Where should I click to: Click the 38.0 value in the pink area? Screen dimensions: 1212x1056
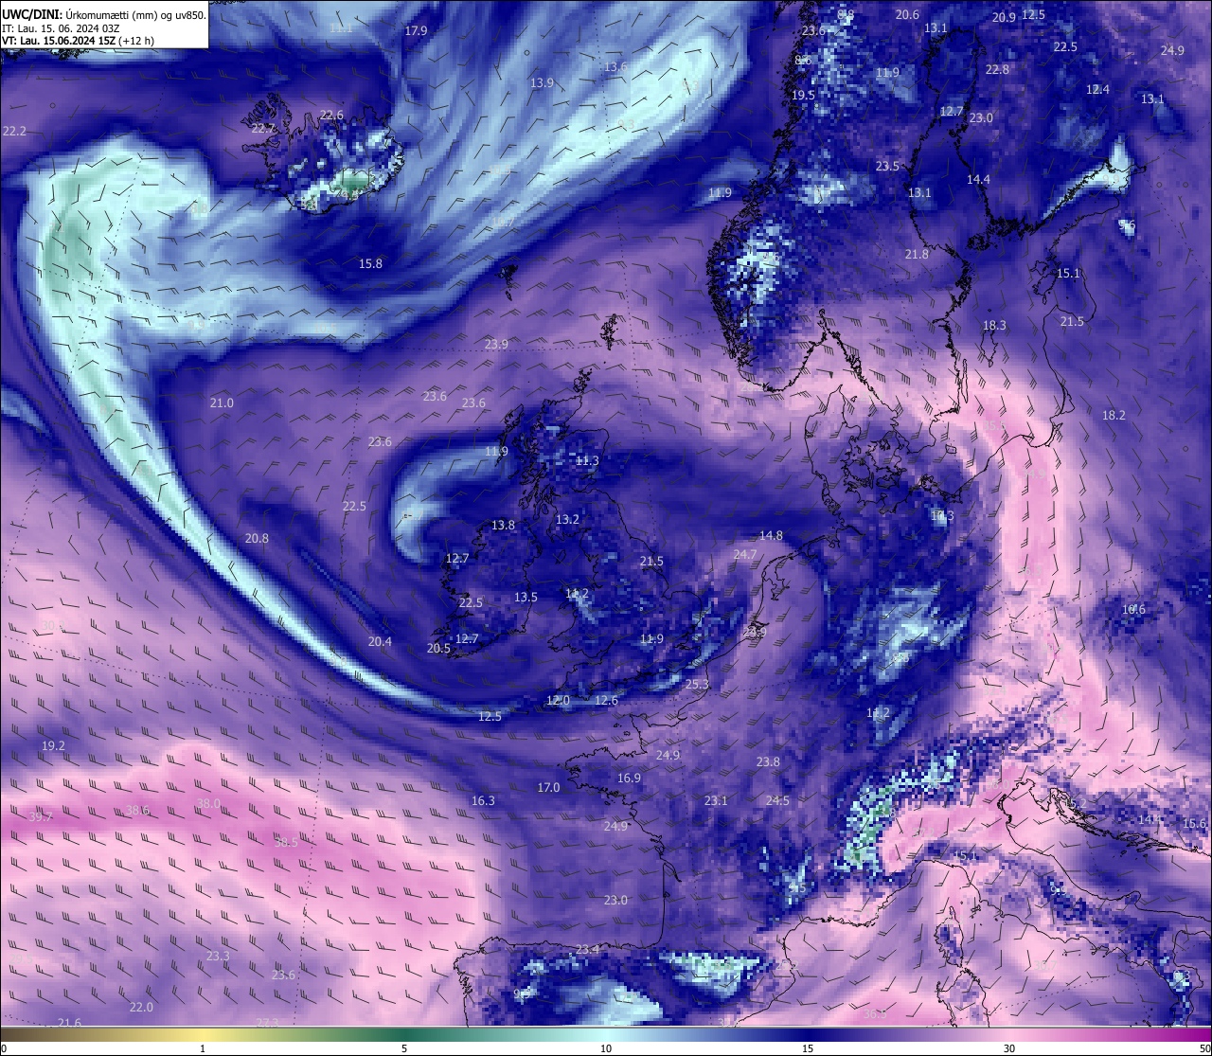208,803
